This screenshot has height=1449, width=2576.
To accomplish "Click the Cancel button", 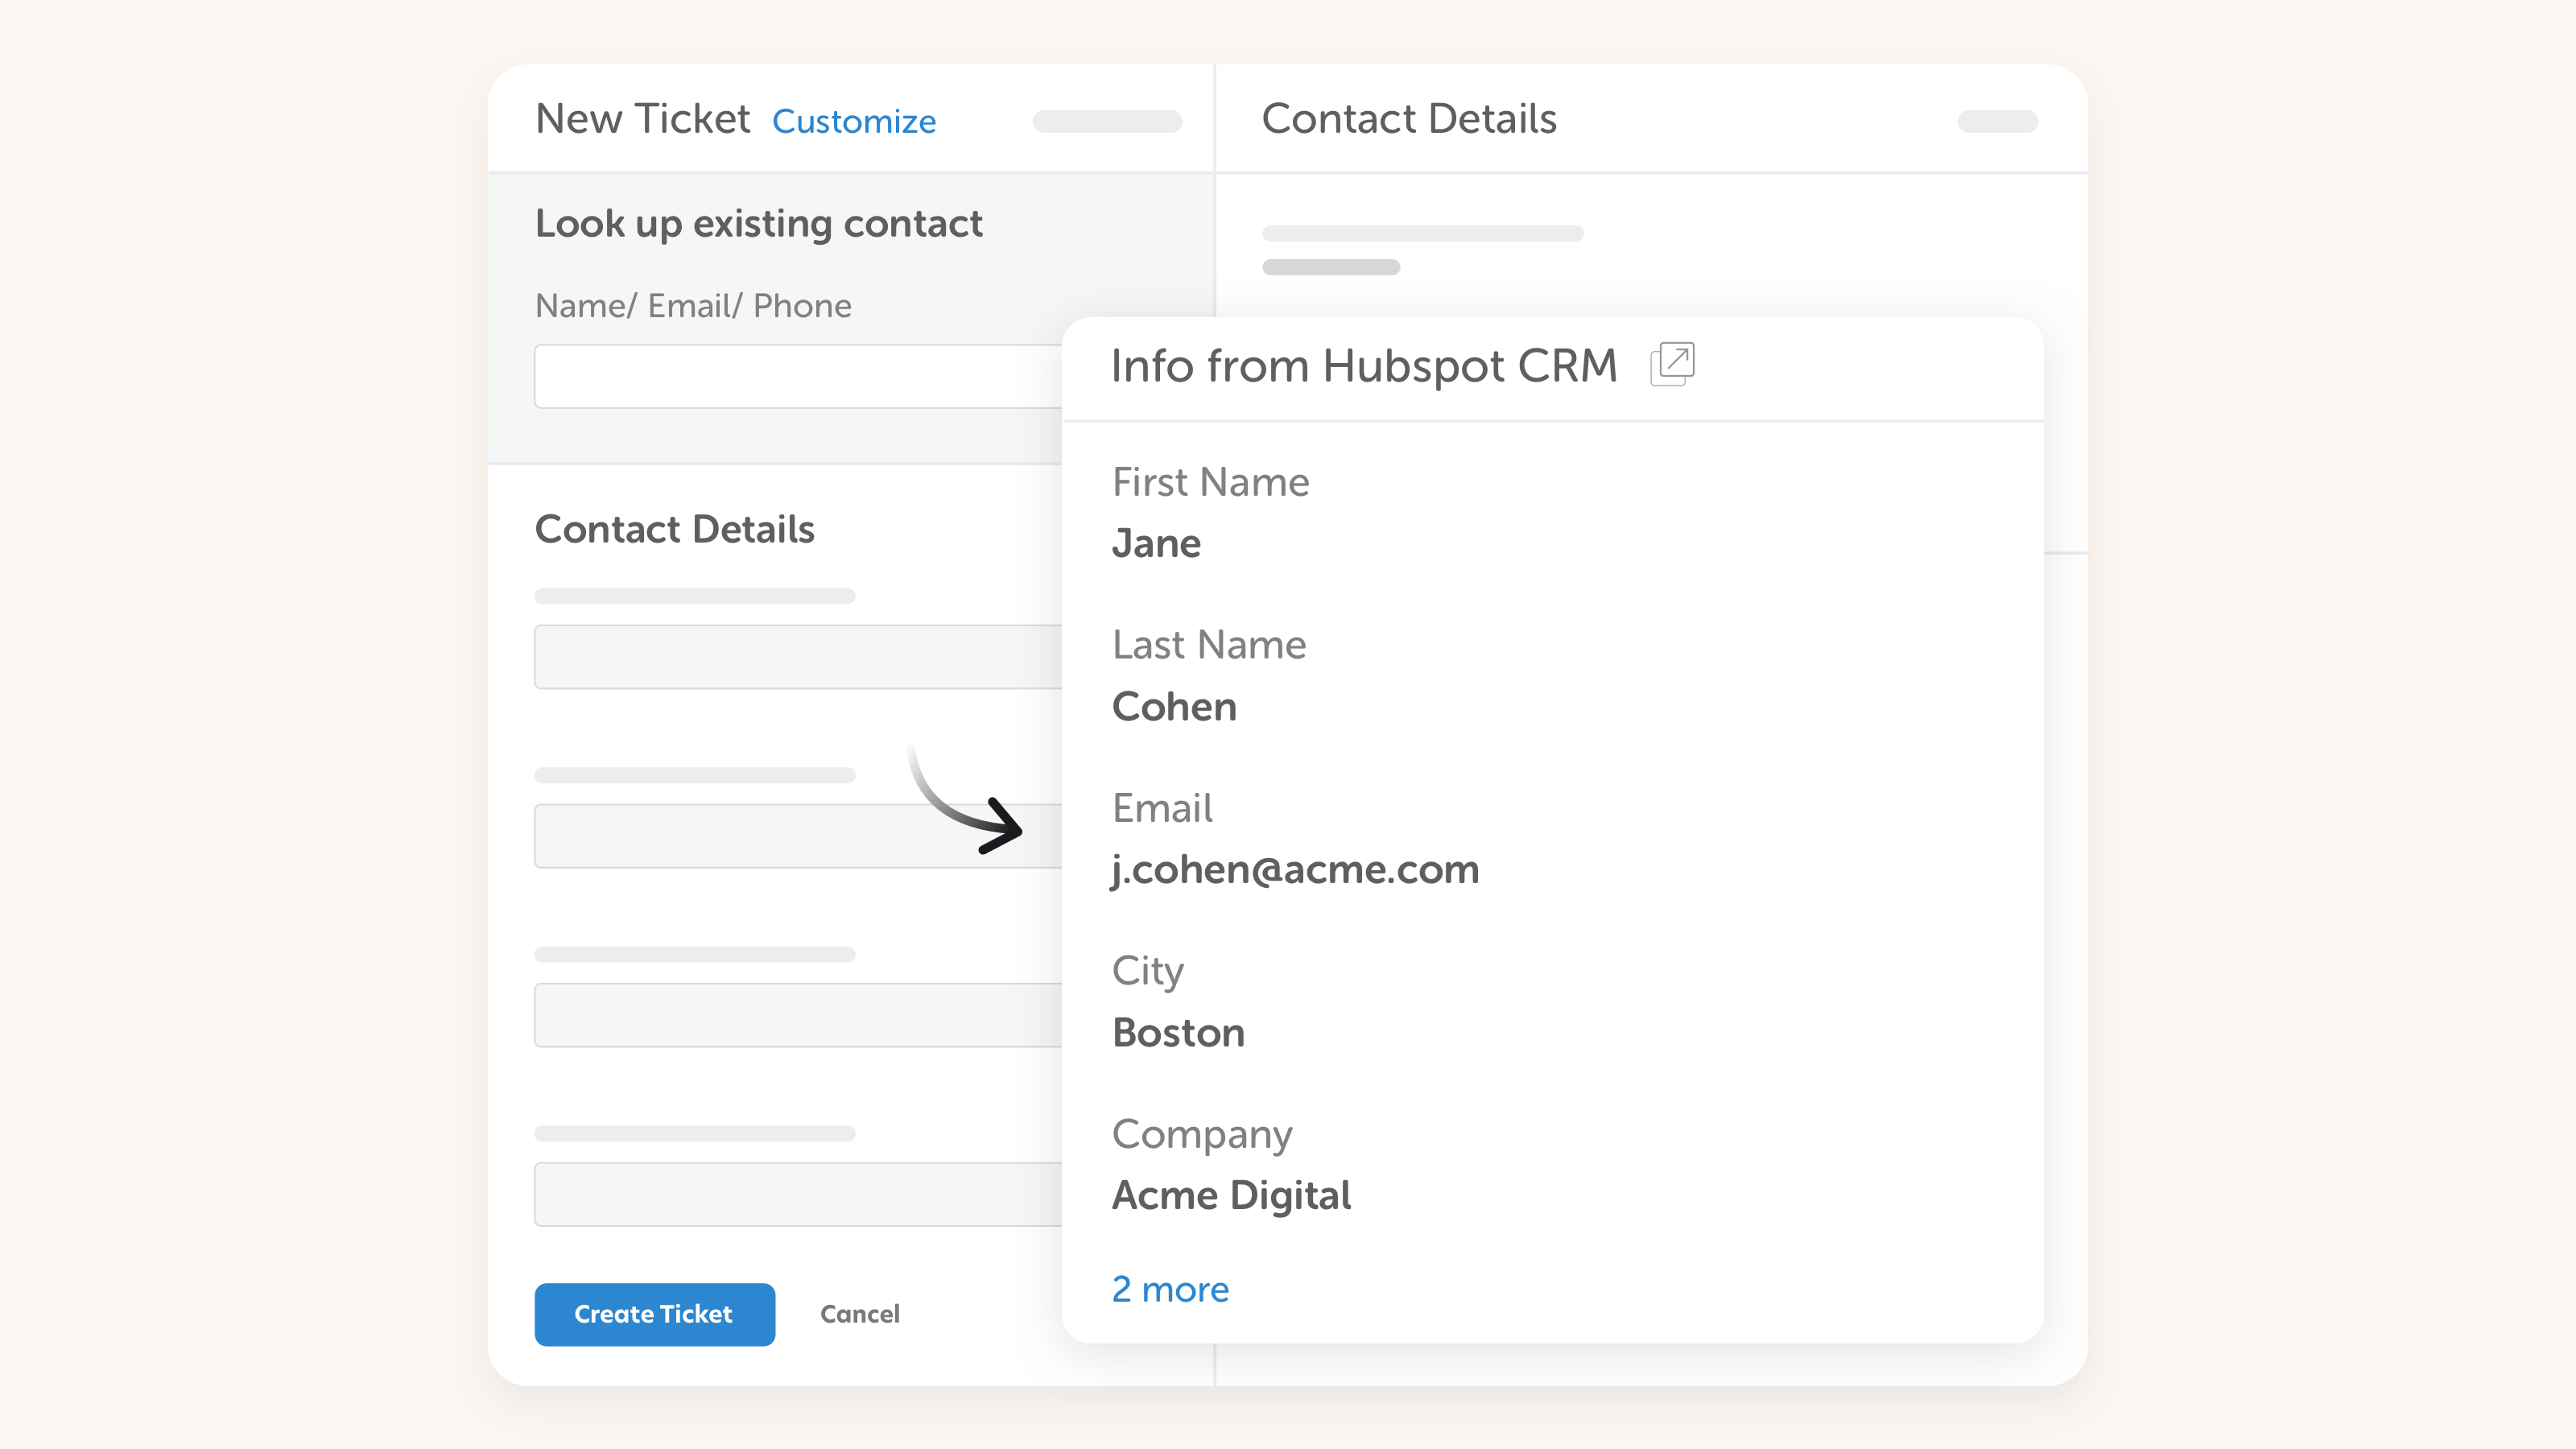I will [x=859, y=1314].
